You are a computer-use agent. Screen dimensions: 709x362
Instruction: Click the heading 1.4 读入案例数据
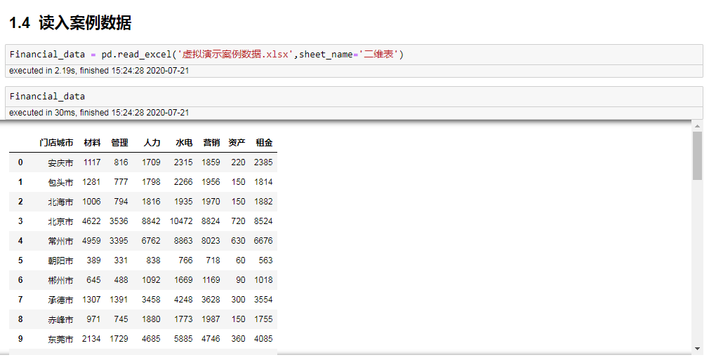70,22
